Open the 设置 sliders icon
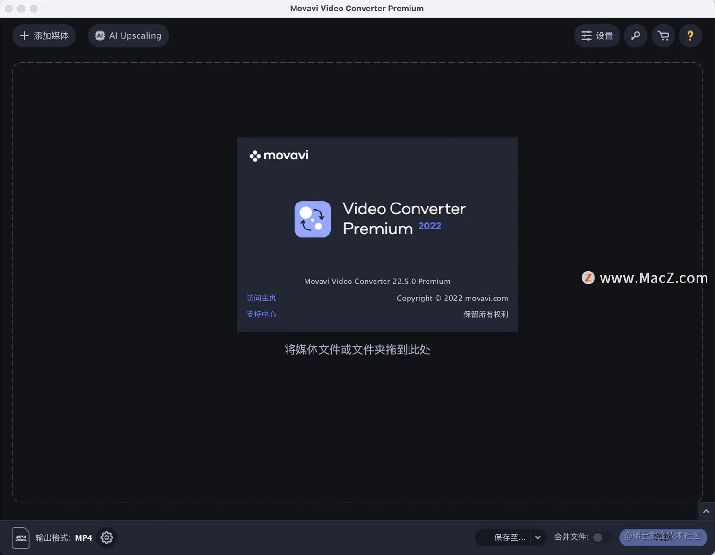The height and width of the screenshot is (555, 715). click(586, 35)
